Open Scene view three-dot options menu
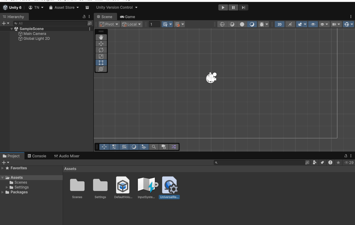This screenshot has height=225, width=355. [x=351, y=17]
